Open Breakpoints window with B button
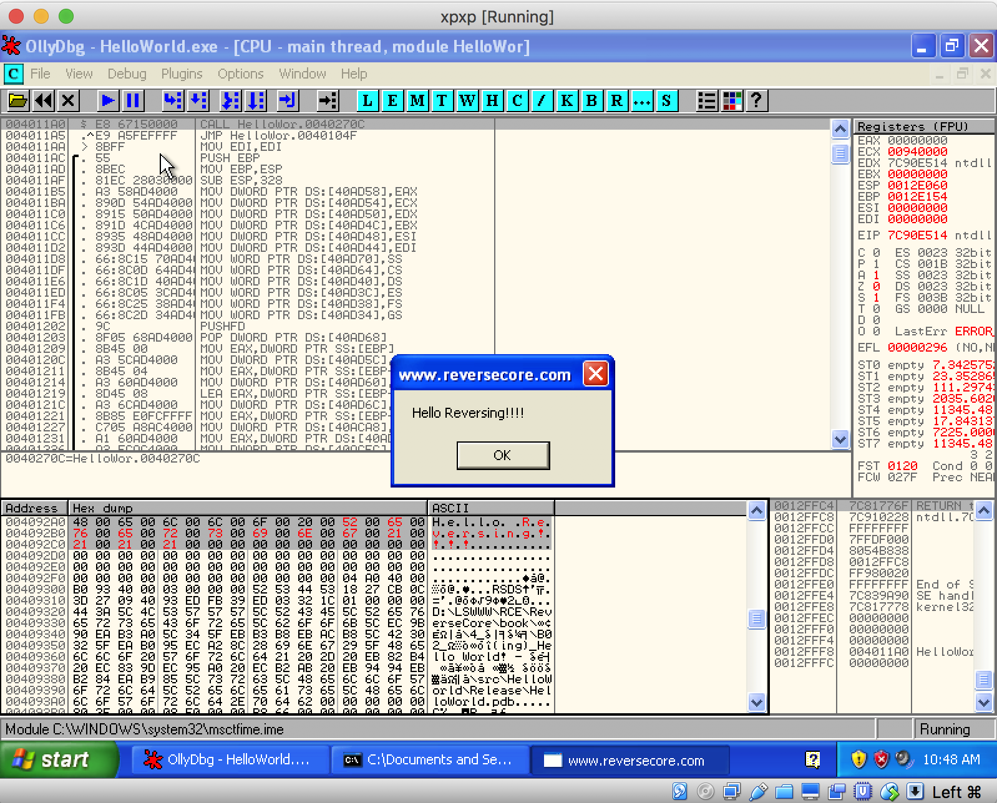 pos(592,100)
